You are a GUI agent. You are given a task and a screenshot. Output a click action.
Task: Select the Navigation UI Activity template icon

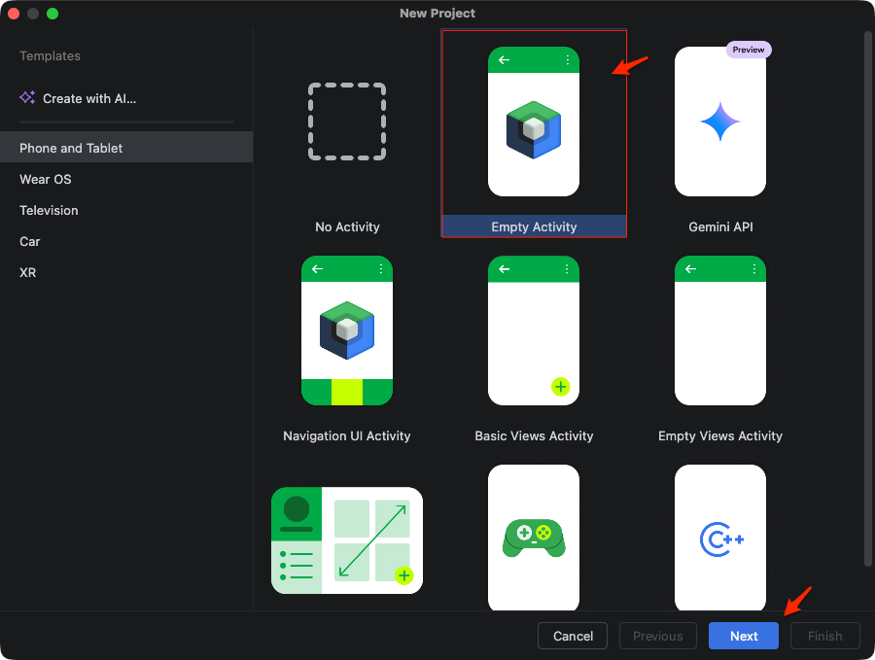point(347,330)
